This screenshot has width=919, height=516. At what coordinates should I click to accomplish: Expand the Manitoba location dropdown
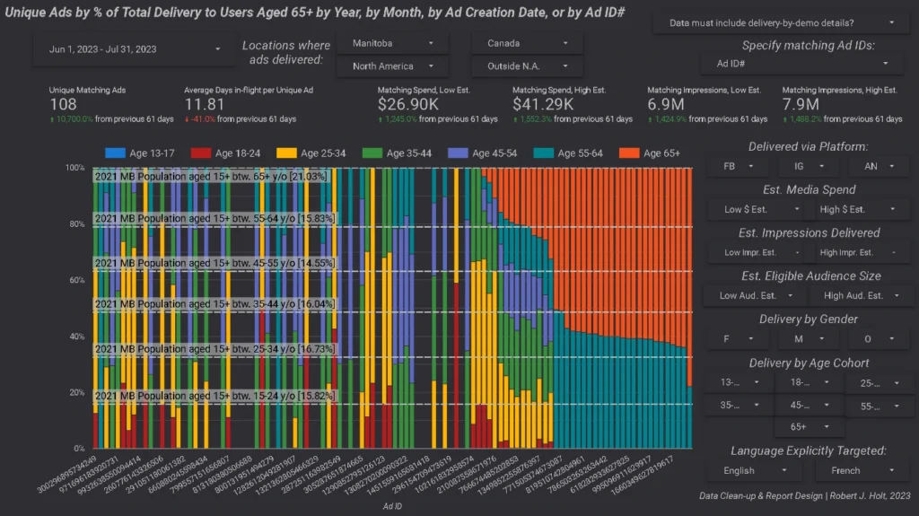click(392, 43)
